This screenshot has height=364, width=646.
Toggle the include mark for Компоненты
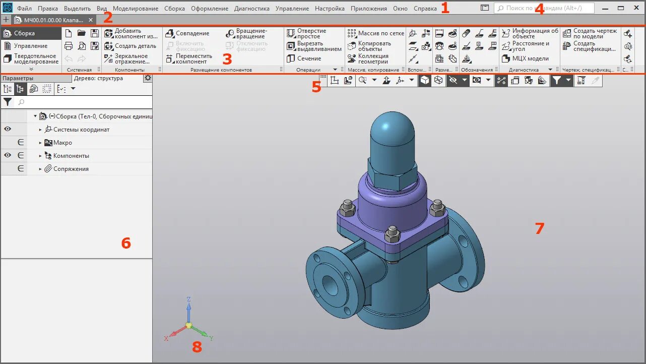pos(21,156)
